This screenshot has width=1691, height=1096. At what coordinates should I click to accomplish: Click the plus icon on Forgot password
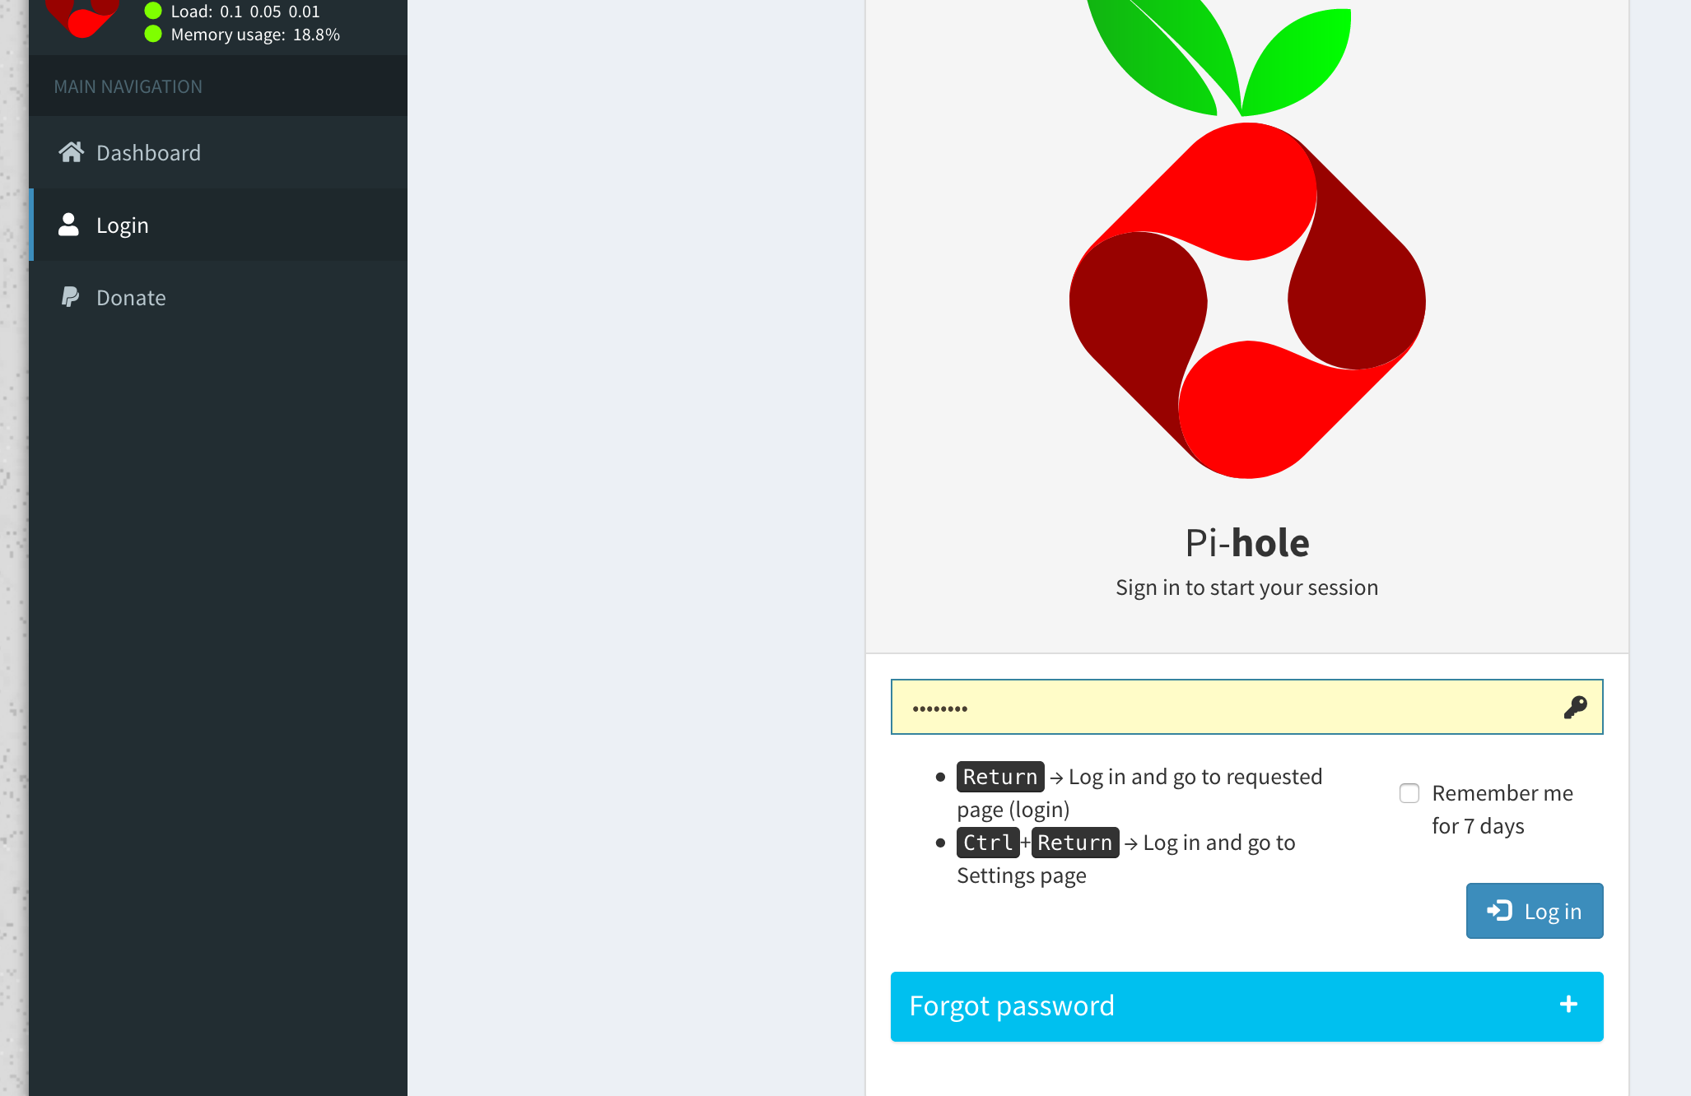[x=1568, y=1004]
